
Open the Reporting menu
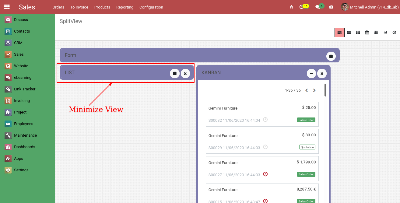point(125,7)
